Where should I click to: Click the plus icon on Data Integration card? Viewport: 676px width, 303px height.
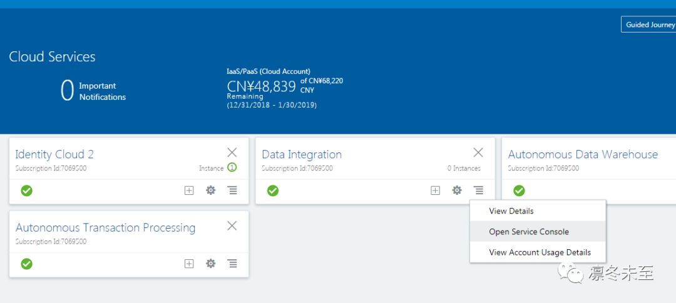coord(435,191)
